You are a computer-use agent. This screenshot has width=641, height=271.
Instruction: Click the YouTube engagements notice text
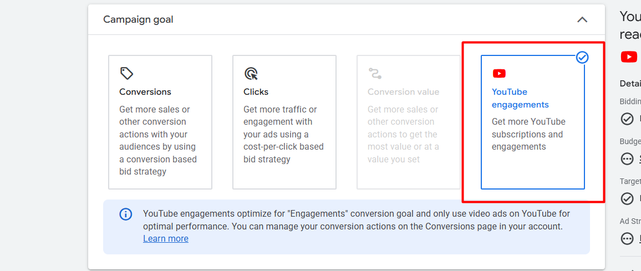[x=356, y=220]
